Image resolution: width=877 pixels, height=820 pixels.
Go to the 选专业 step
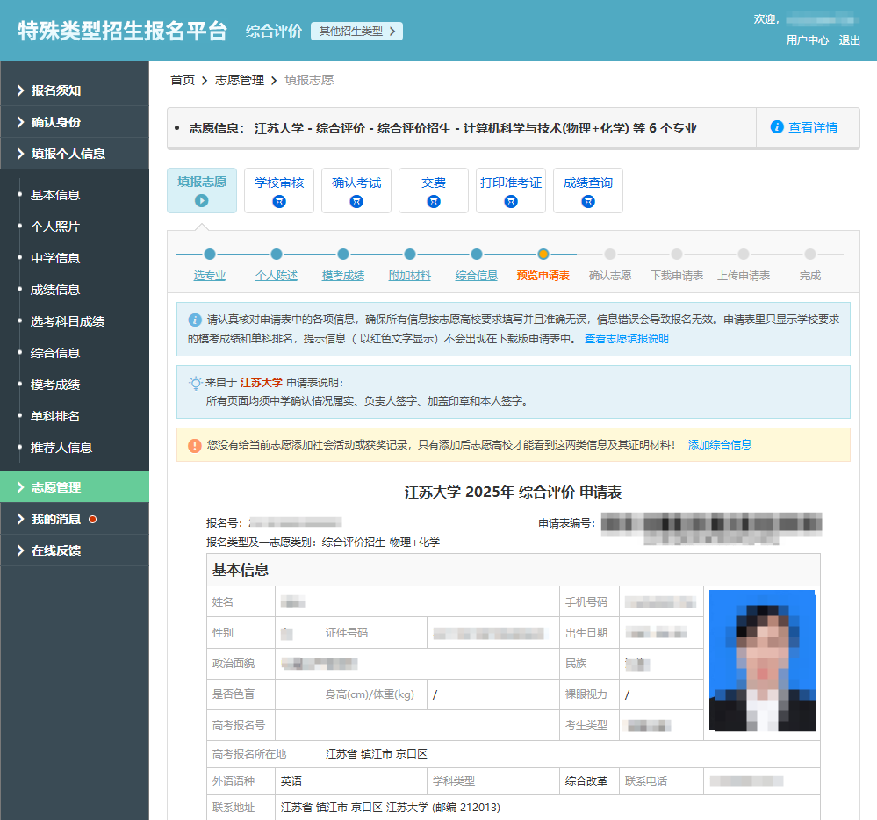(x=210, y=275)
